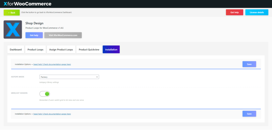Click 'Remember if users switch grid' description
272x139 pixels.
[62, 100]
